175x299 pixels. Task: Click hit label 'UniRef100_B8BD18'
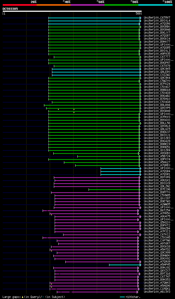point(157,90)
